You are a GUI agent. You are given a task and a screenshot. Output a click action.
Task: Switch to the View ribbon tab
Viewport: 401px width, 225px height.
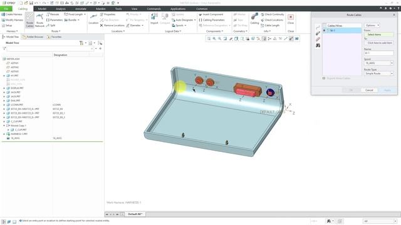click(134, 9)
